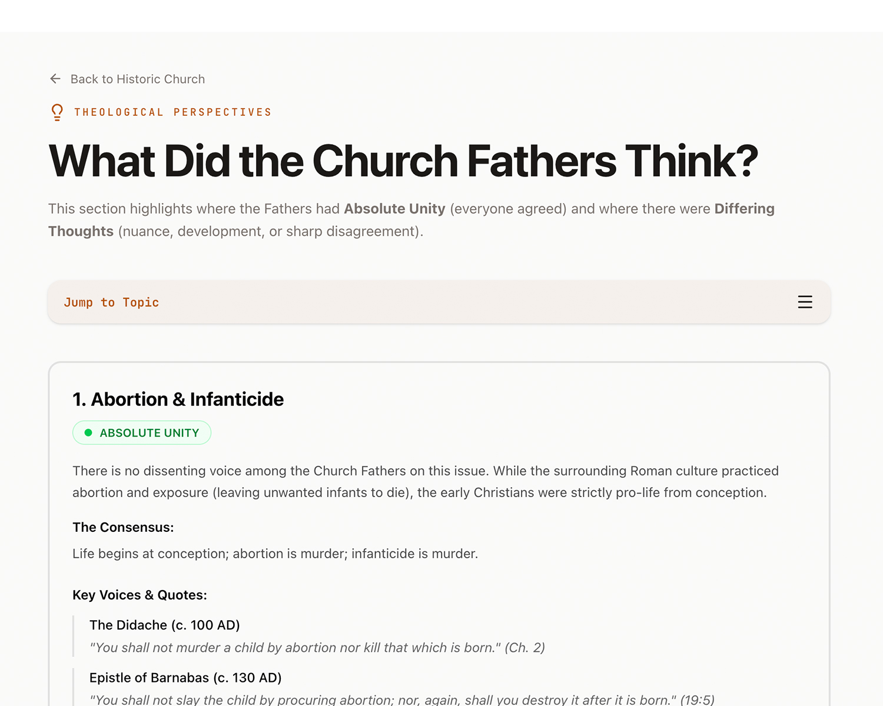Screen dimensions: 883x706
Task: Select Epistle of Barnabas source title
Action: point(185,678)
